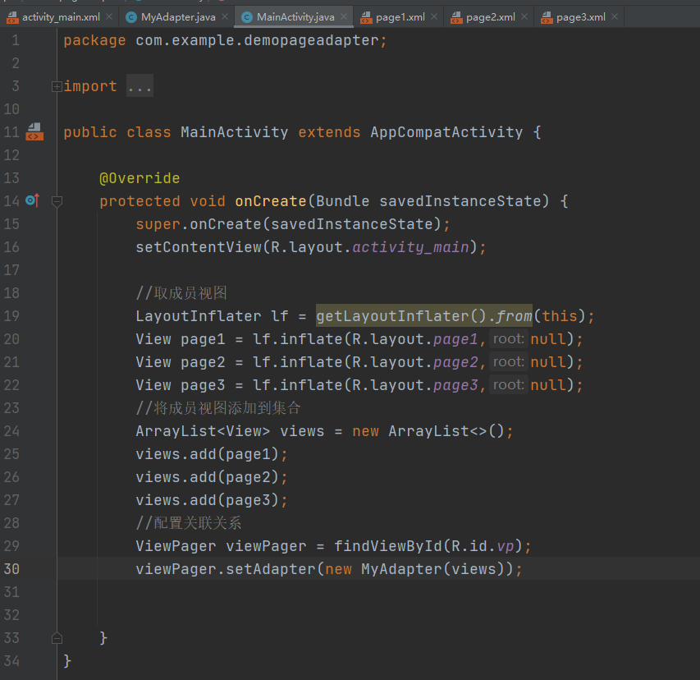This screenshot has width=700, height=680.
Task: Click super.onCreate(savedInstanceState) call
Action: 292,224
